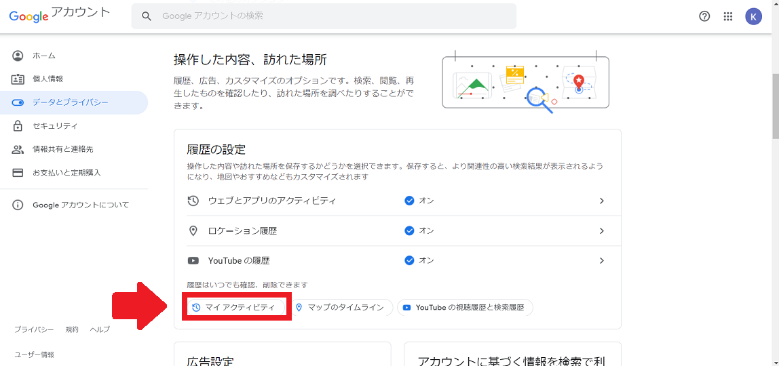This screenshot has width=779, height=366.
Task: Open Google アカウントについて in sidebar
Action: tap(74, 205)
